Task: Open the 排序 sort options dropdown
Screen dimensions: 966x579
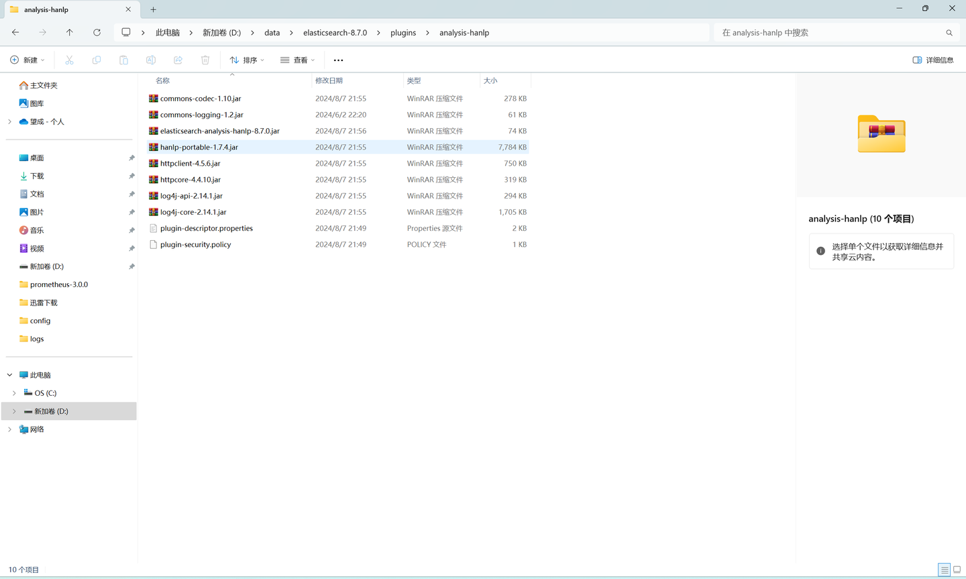Action: coord(246,60)
